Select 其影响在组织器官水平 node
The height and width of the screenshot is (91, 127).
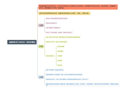click(51, 23)
